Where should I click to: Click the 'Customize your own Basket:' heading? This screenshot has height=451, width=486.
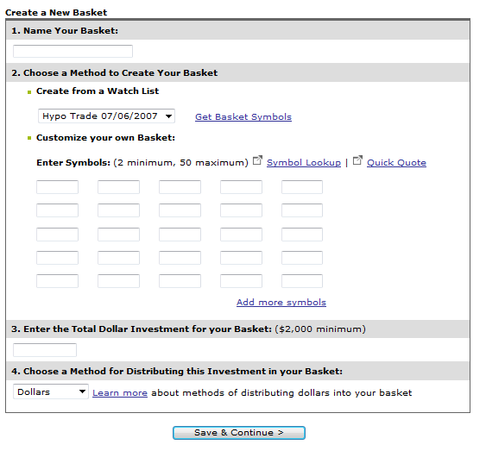pos(105,137)
